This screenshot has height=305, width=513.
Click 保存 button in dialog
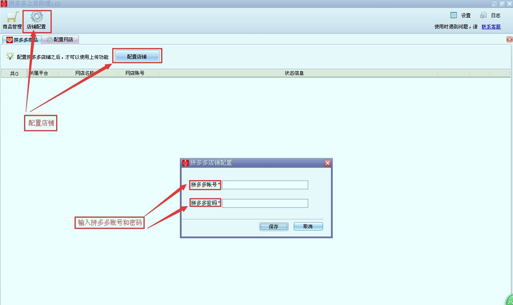click(274, 227)
